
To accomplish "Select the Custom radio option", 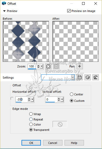I will tap(71, 101).
